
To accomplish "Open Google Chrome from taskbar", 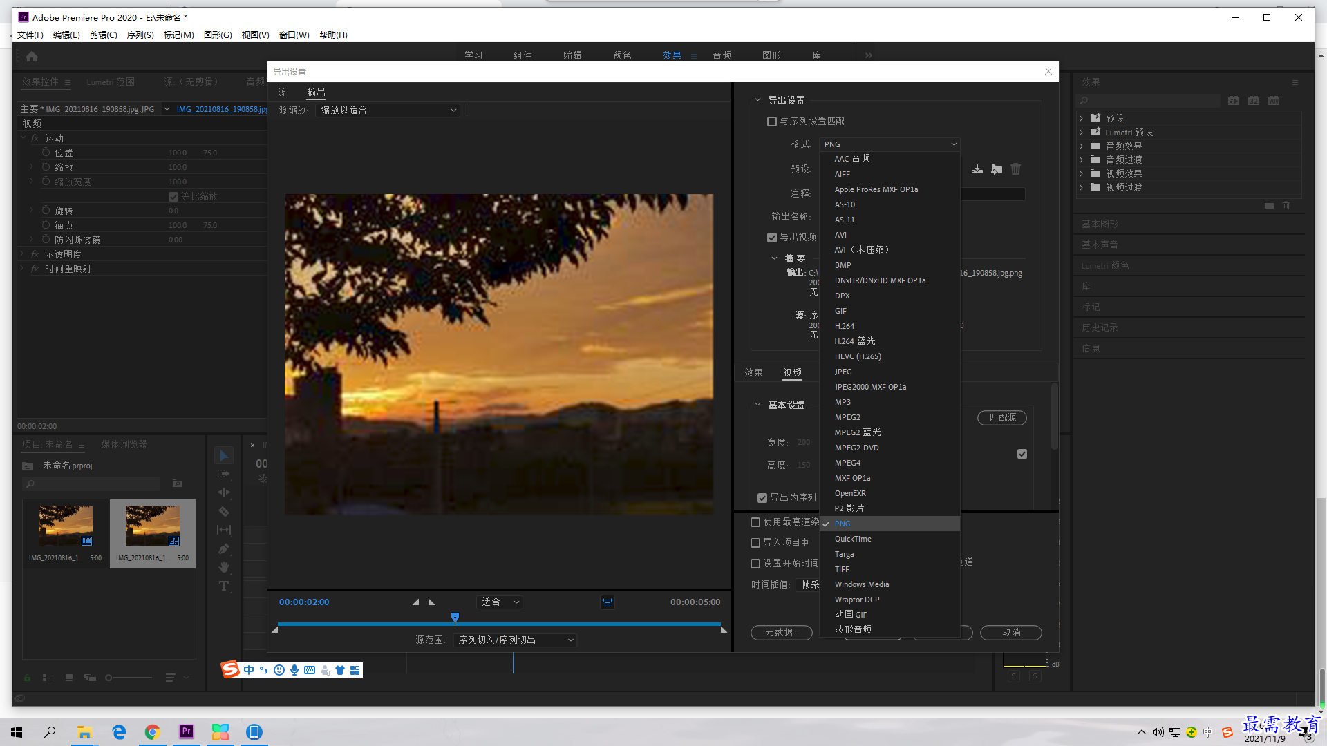I will coord(152,732).
